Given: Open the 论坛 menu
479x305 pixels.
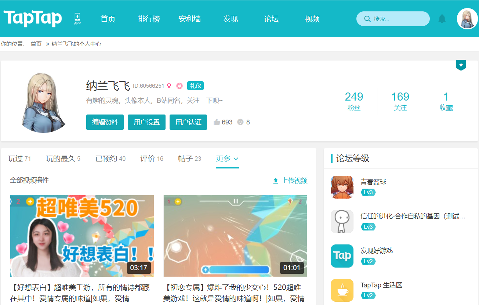Looking at the screenshot, I should 271,19.
